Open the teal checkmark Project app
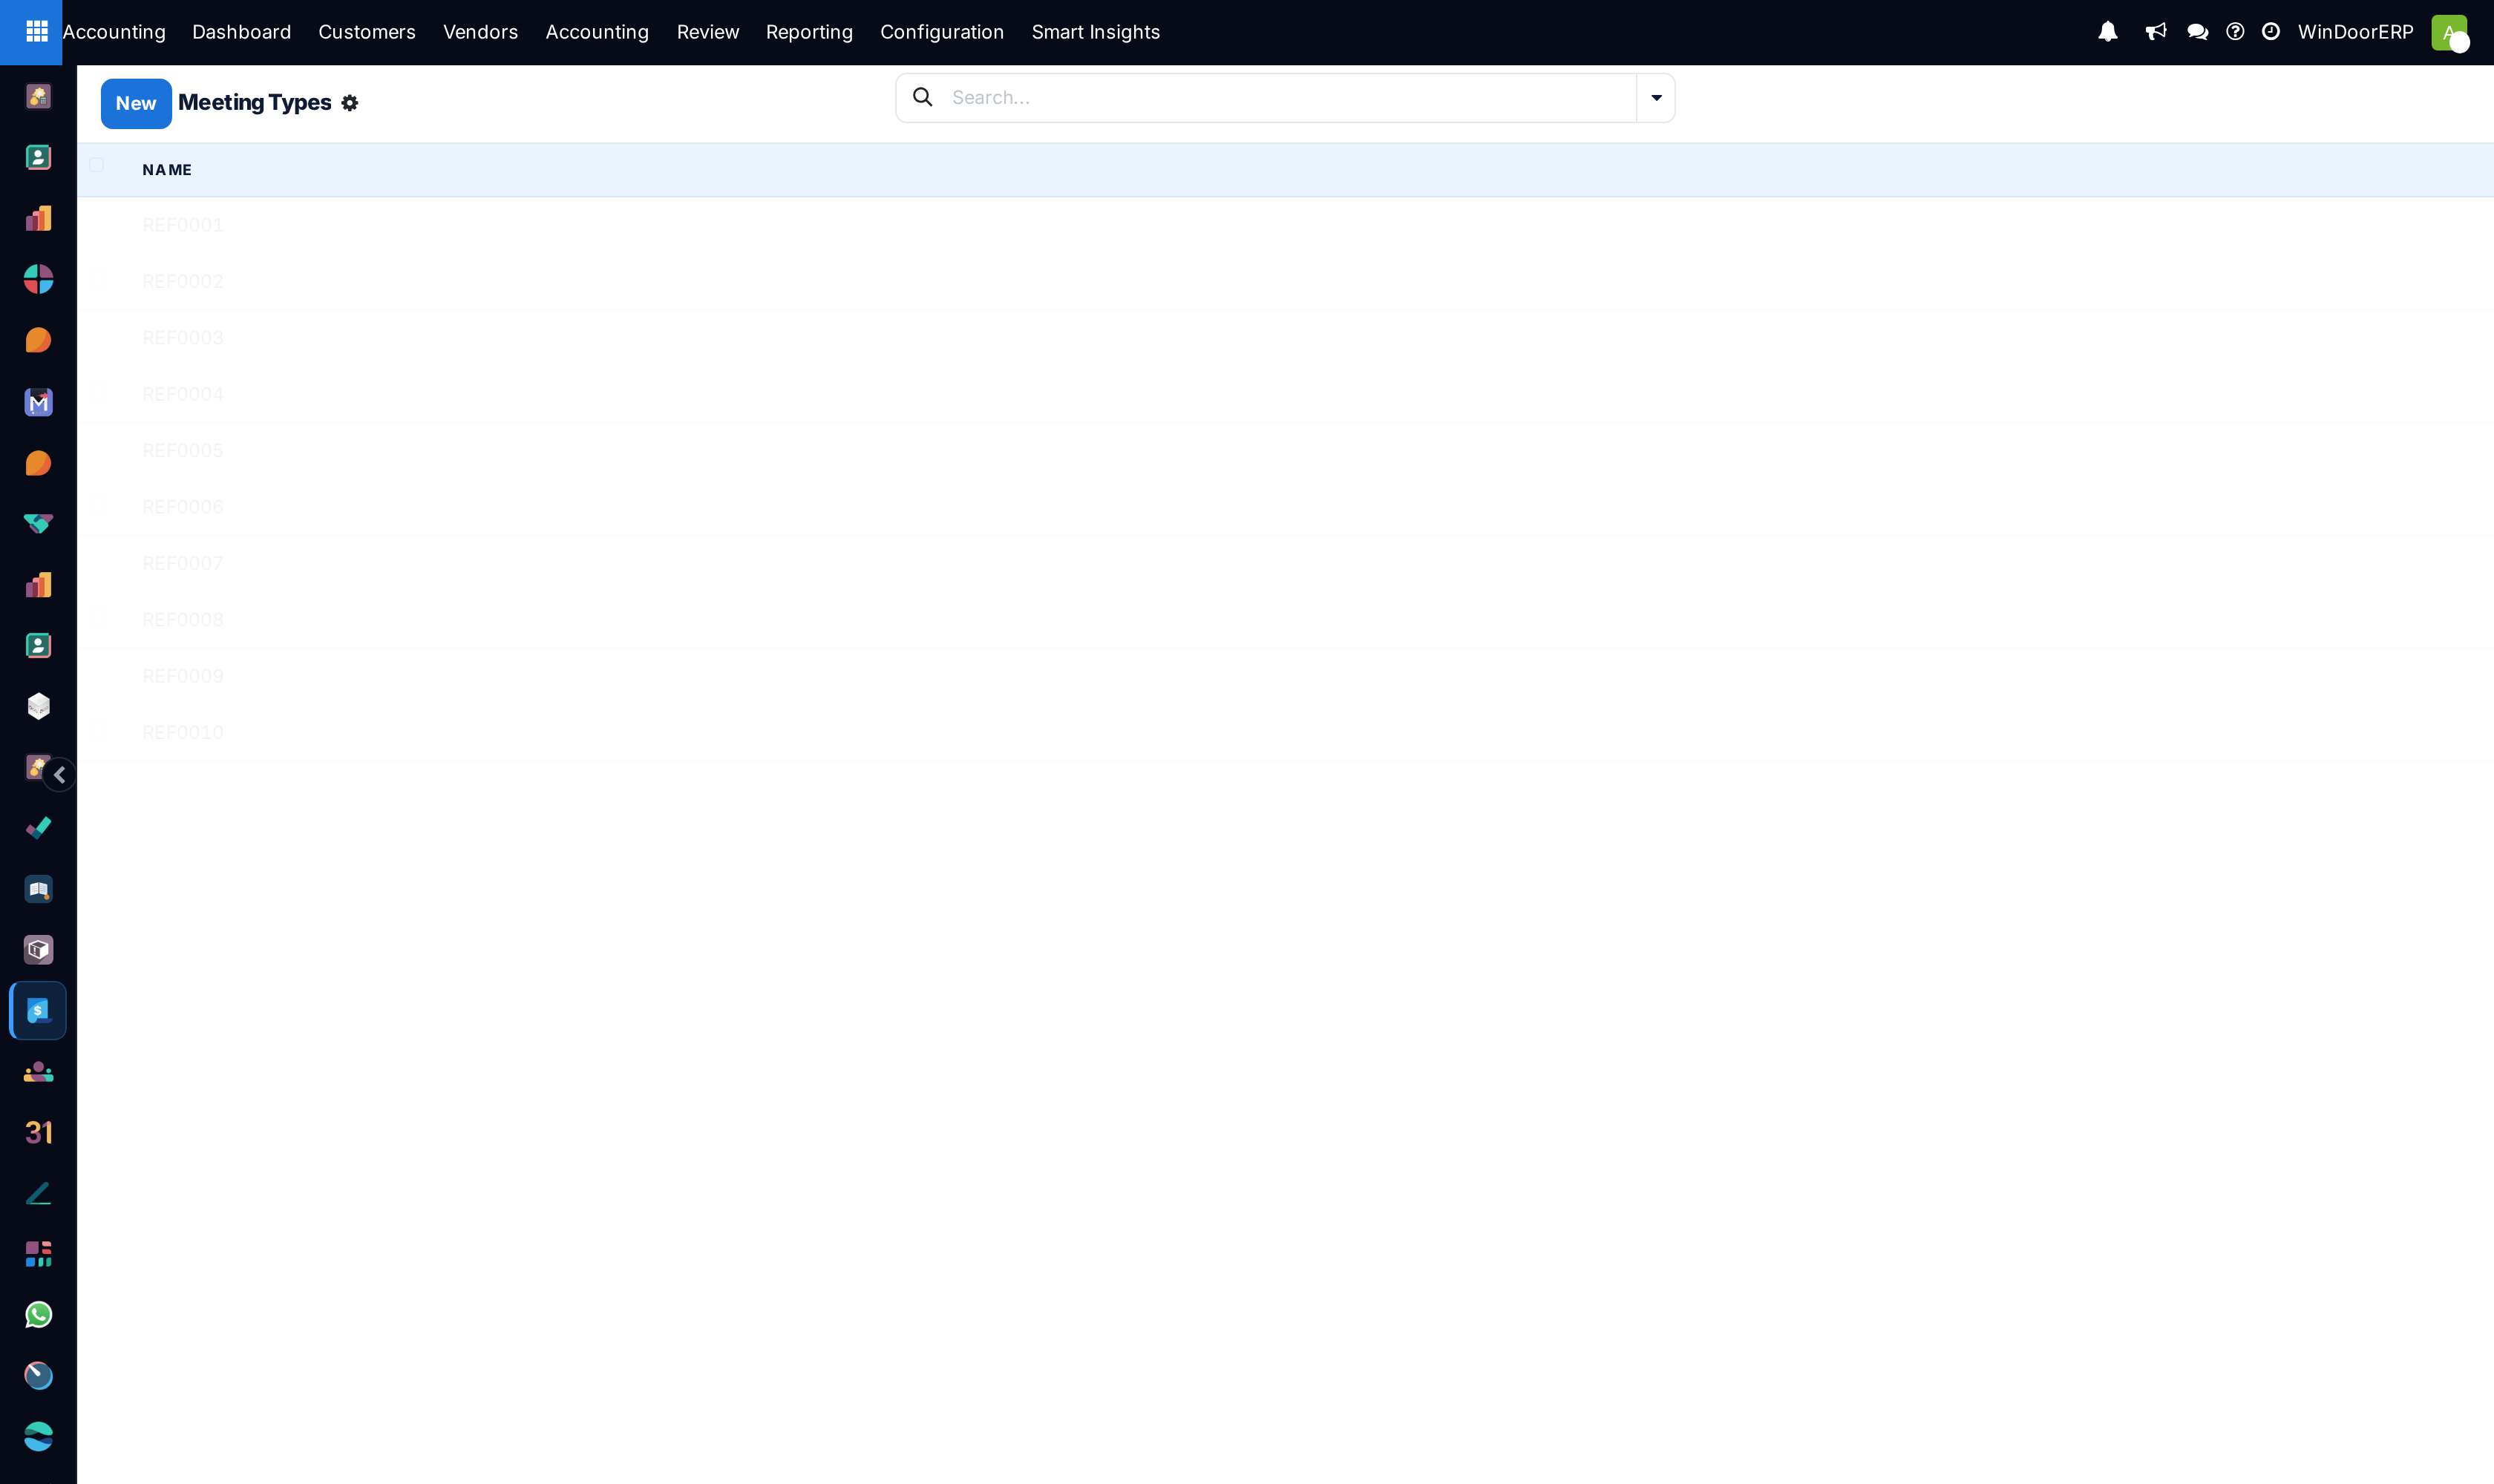Screen dimensions: 2494x1484 tap(38, 828)
